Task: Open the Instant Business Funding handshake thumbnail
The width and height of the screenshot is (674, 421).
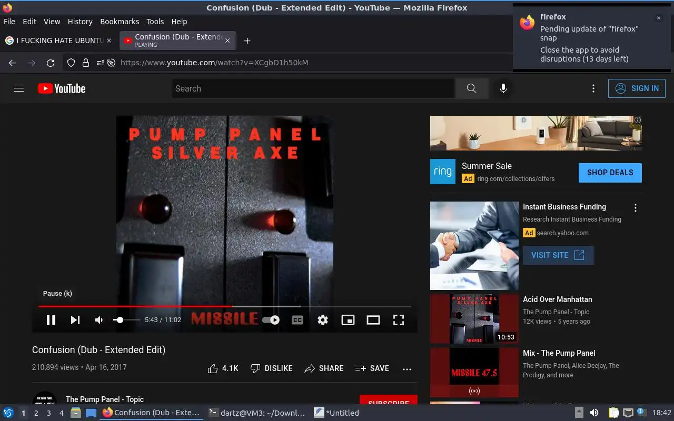Action: coord(474,246)
